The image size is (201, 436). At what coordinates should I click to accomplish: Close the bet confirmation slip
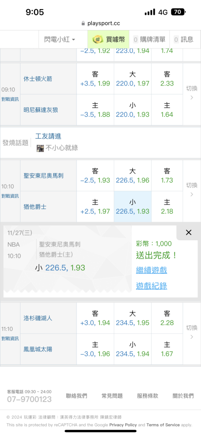pyautogui.click(x=188, y=232)
